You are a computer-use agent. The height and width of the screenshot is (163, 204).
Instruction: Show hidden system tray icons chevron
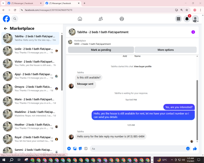(172, 160)
